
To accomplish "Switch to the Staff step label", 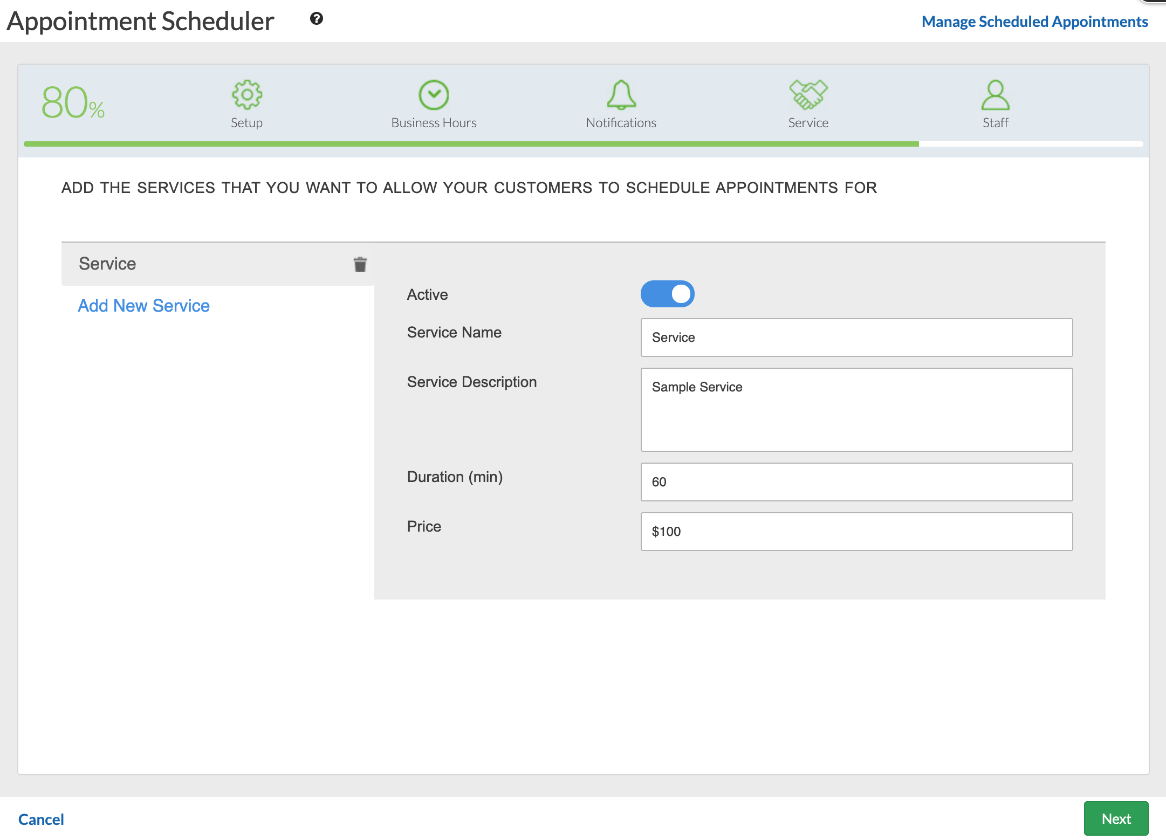I will [995, 123].
